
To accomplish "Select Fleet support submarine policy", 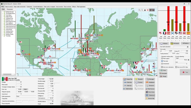I will [x=162, y=58].
